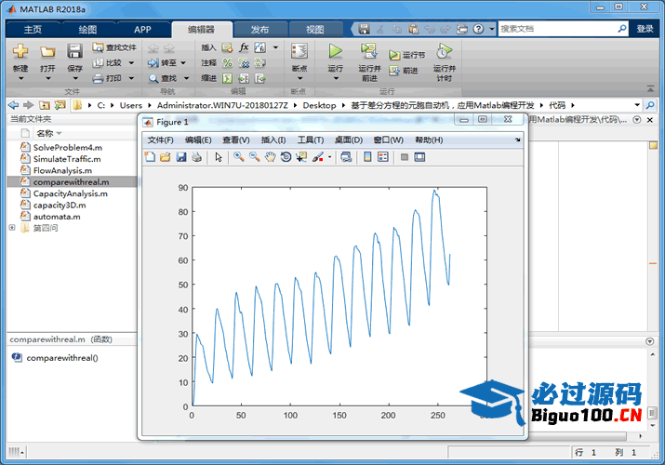Click Advance (前进) button in ribbon
This screenshot has height=465, width=665.
click(404, 71)
